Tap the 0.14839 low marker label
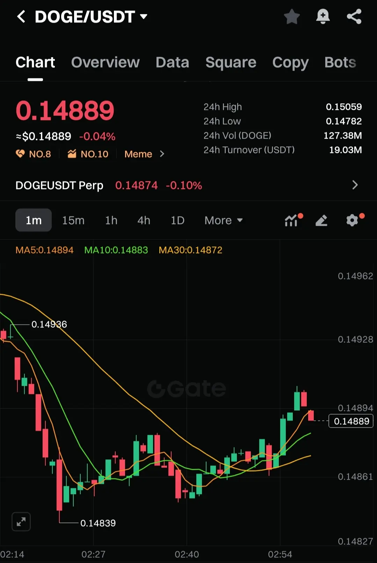The height and width of the screenshot is (563, 377). point(98,523)
